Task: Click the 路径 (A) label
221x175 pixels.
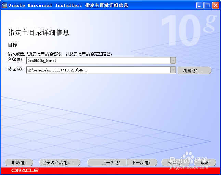Action: 15,69
